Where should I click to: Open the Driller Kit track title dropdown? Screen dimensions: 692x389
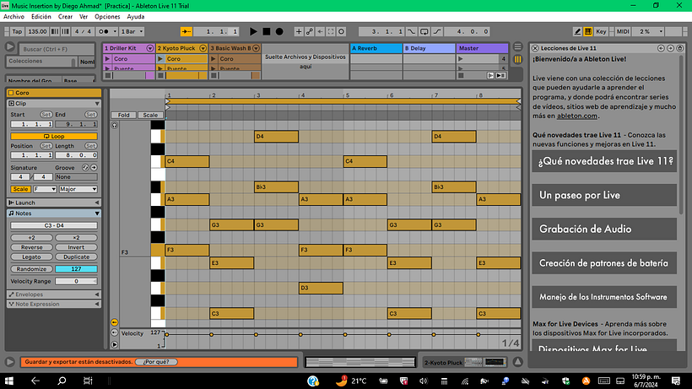(x=150, y=48)
